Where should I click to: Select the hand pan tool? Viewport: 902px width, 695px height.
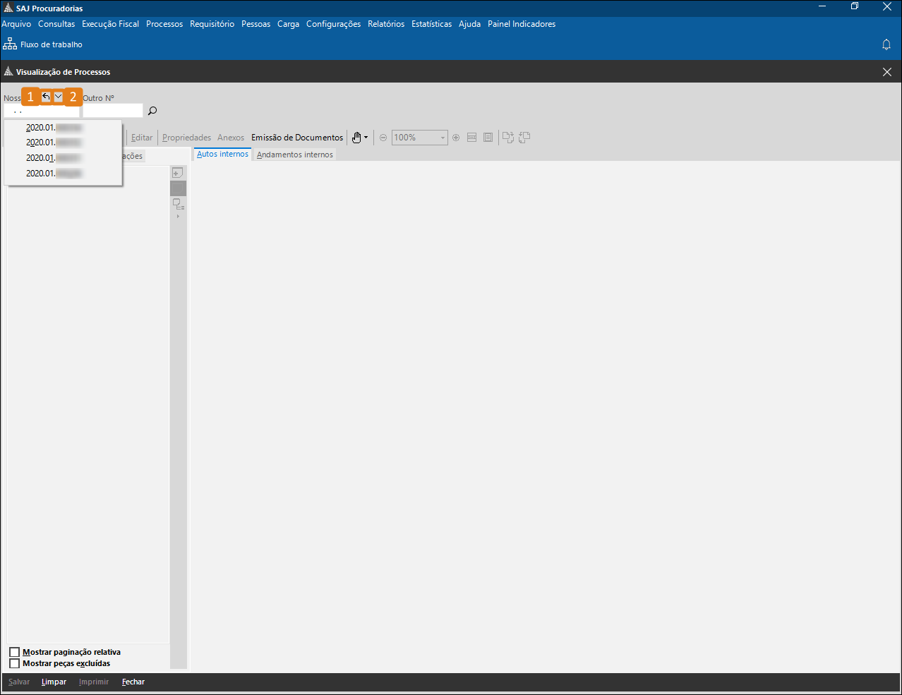(356, 138)
